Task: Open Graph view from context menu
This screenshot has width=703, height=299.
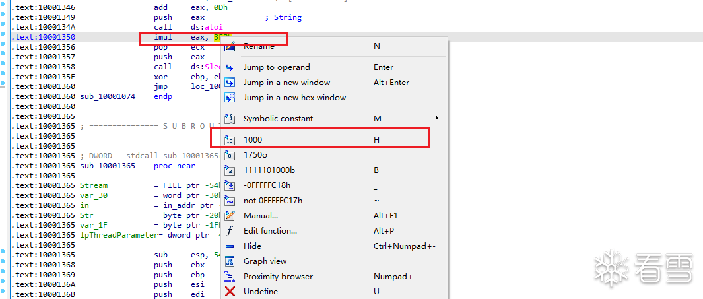Action: (x=265, y=261)
